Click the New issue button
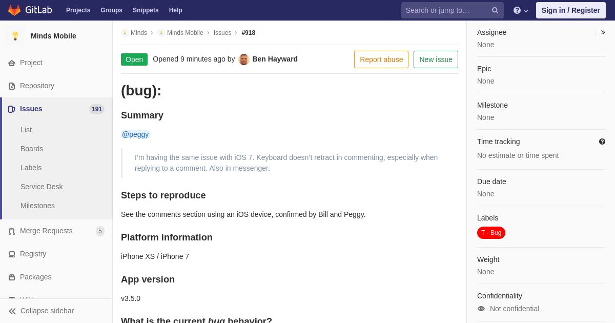 point(436,59)
